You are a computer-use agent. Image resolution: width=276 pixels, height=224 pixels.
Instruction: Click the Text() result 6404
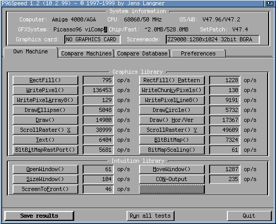point(98,140)
